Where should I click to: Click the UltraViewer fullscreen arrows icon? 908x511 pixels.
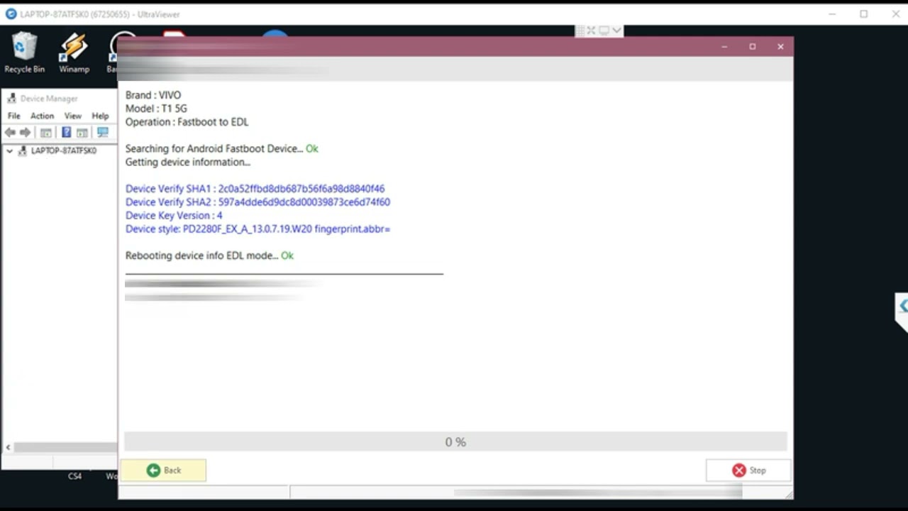pyautogui.click(x=591, y=31)
